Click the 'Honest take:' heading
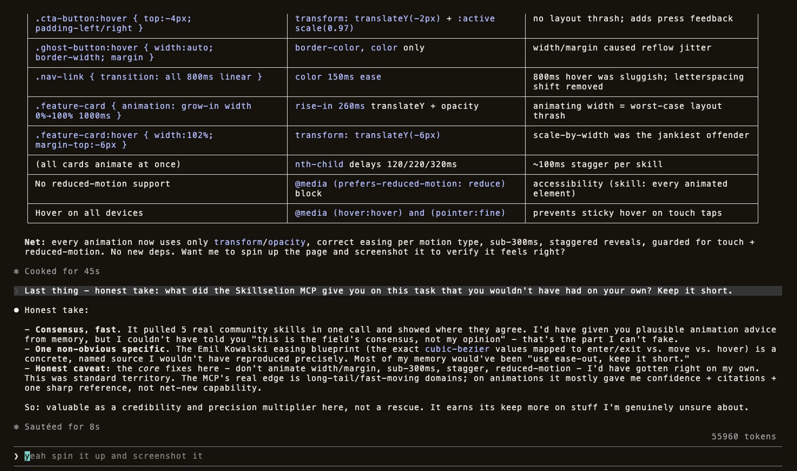 57,310
